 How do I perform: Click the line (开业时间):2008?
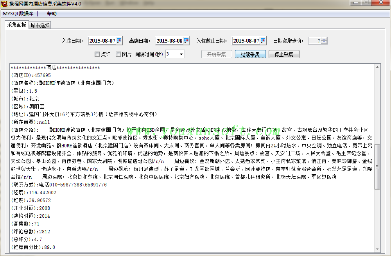30,208
